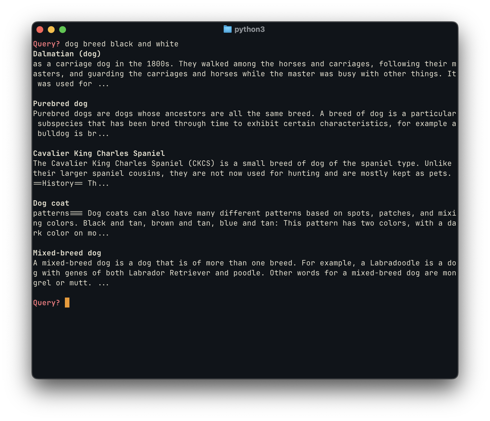Click the bottom red Query? prompt
The height and width of the screenshot is (421, 490).
click(x=46, y=303)
